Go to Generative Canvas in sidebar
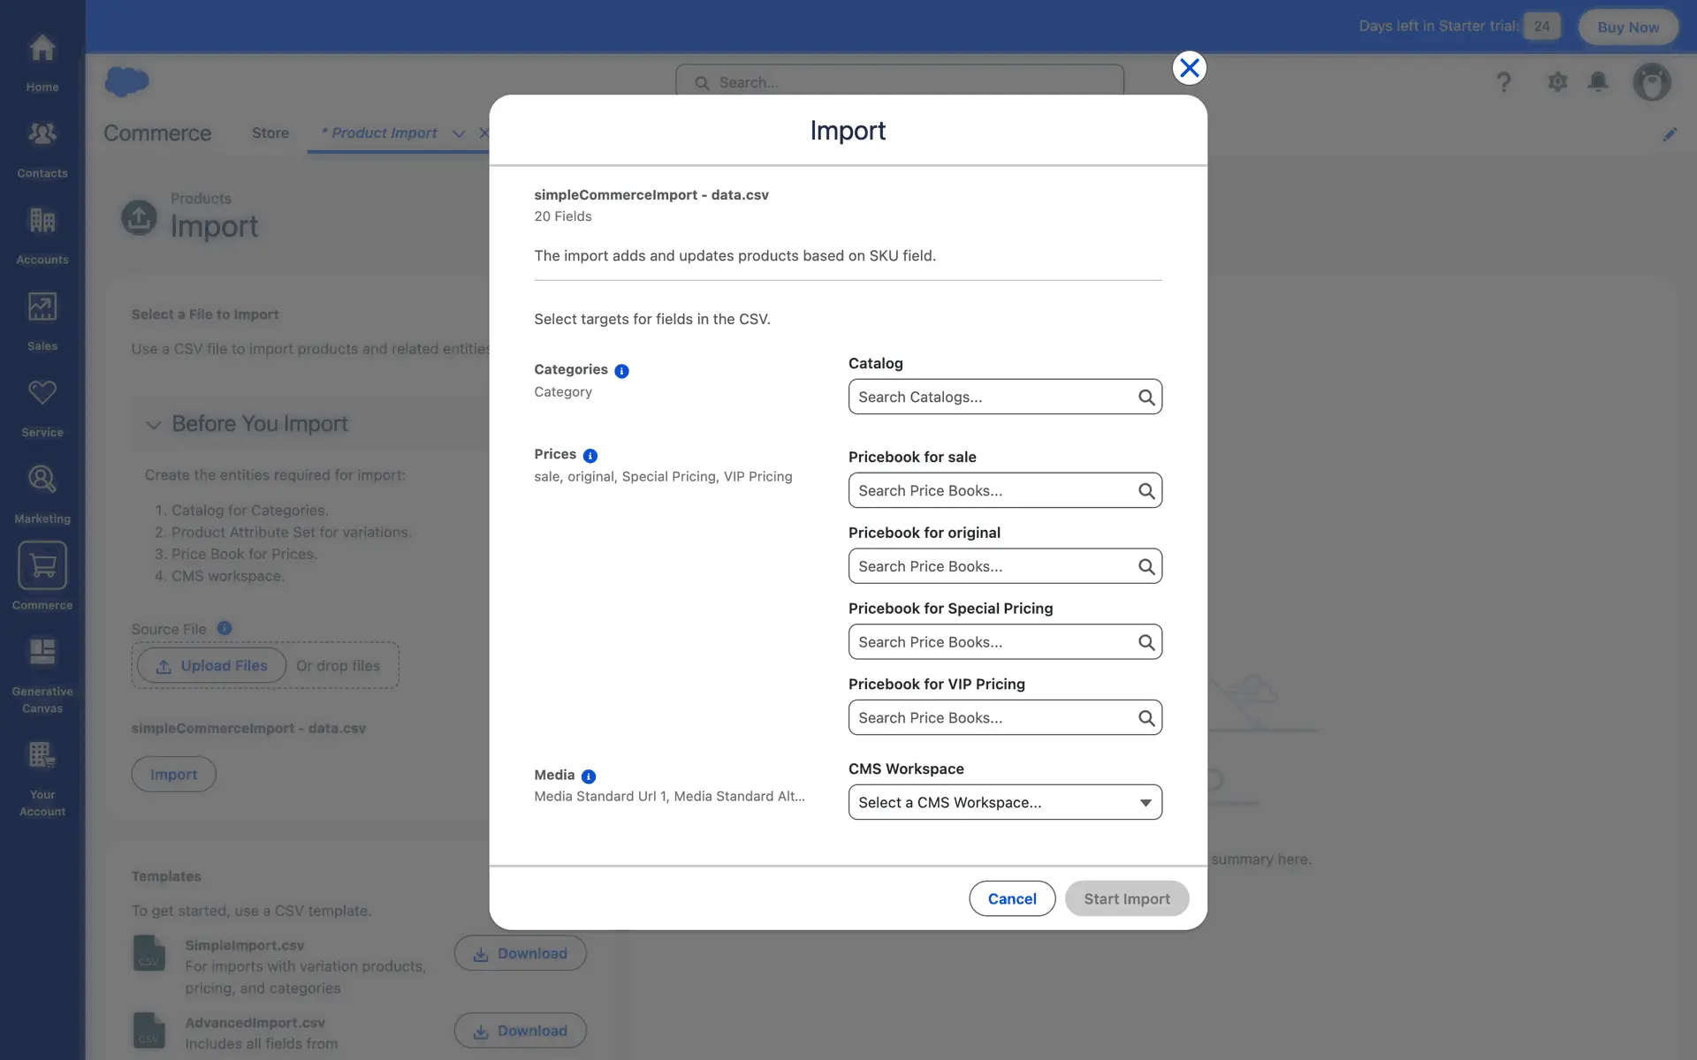Image resolution: width=1697 pixels, height=1060 pixels. coord(42,676)
